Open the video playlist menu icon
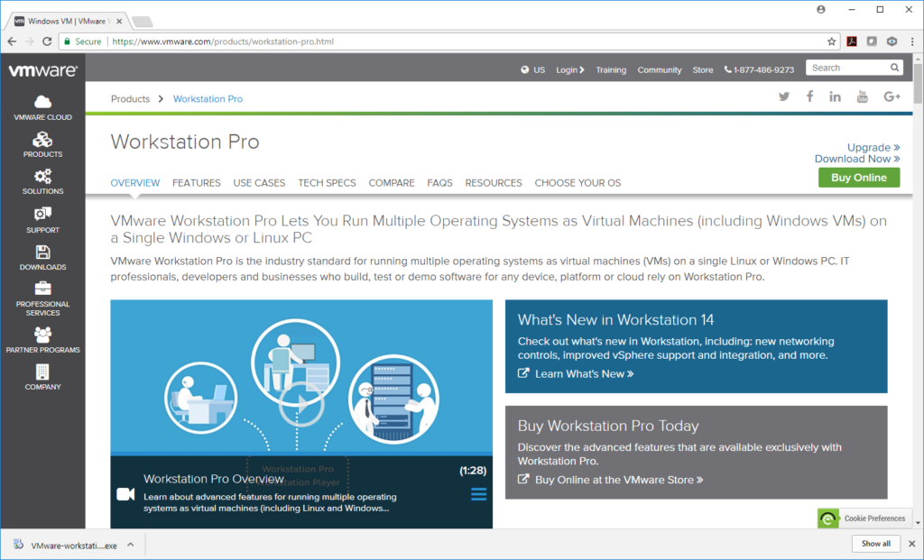Viewport: 924px width, 560px height. tap(478, 494)
